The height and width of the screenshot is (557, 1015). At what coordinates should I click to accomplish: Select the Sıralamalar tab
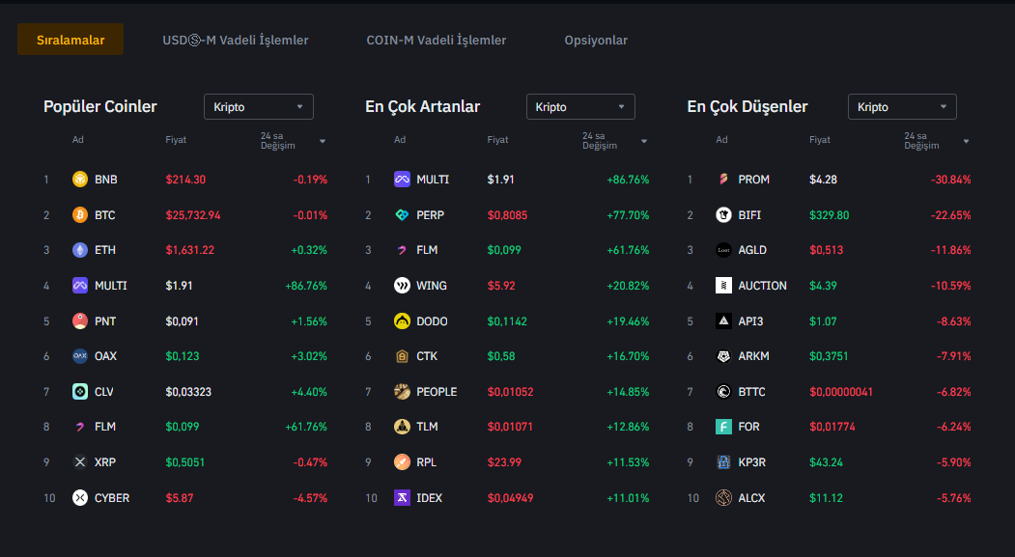70,41
